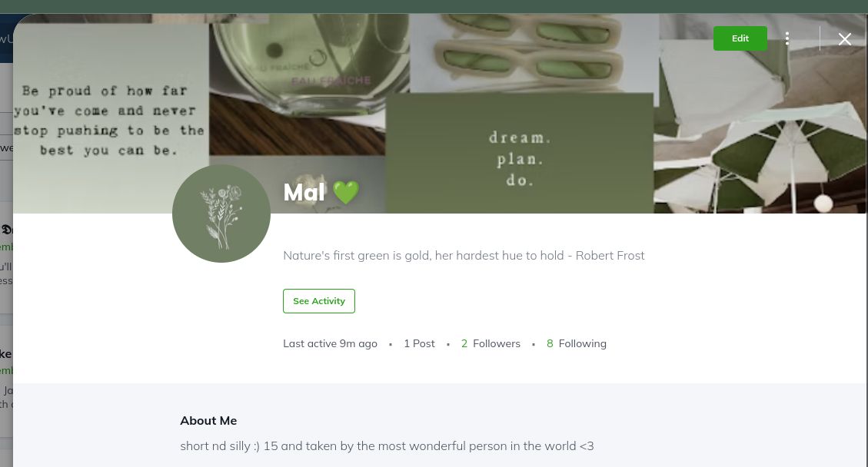
Task: Click the typewriter quote in the banner
Action: pos(108,121)
